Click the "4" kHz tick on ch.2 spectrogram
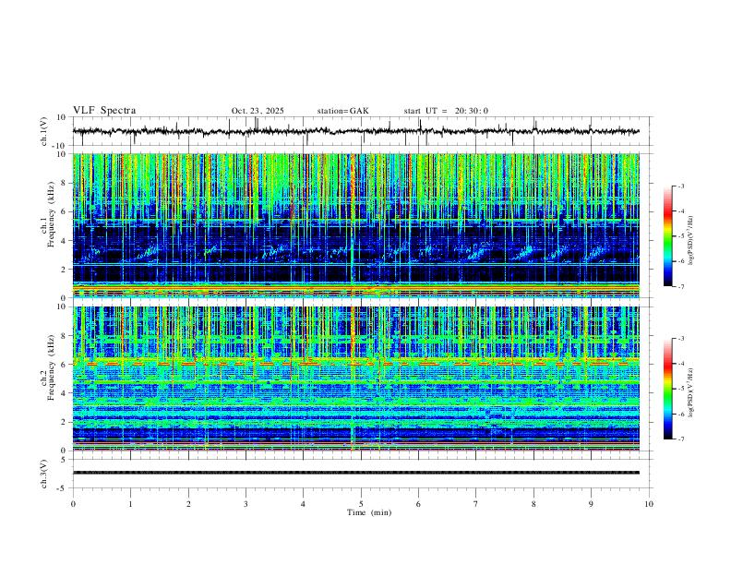This screenshot has height=565, width=731. (64, 393)
